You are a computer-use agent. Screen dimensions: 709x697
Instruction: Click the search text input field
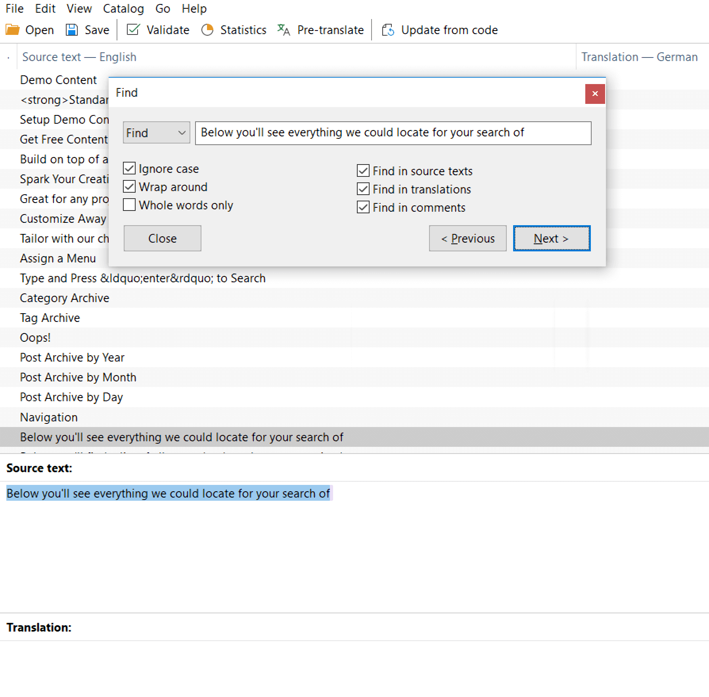pos(393,133)
